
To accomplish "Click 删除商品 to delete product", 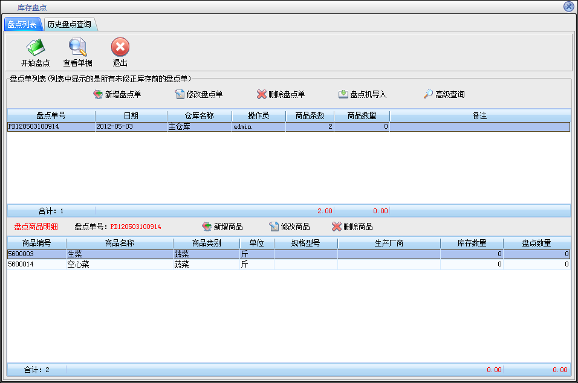I will point(352,227).
